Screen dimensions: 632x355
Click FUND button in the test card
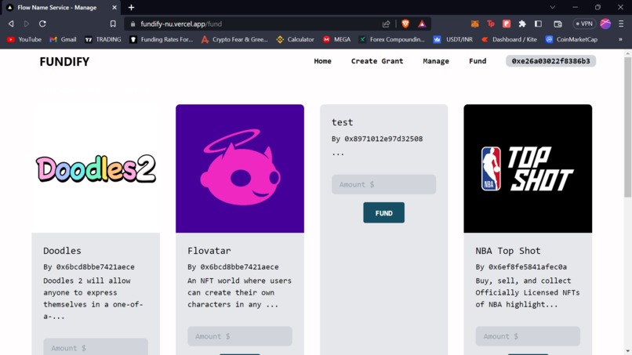[x=383, y=212]
